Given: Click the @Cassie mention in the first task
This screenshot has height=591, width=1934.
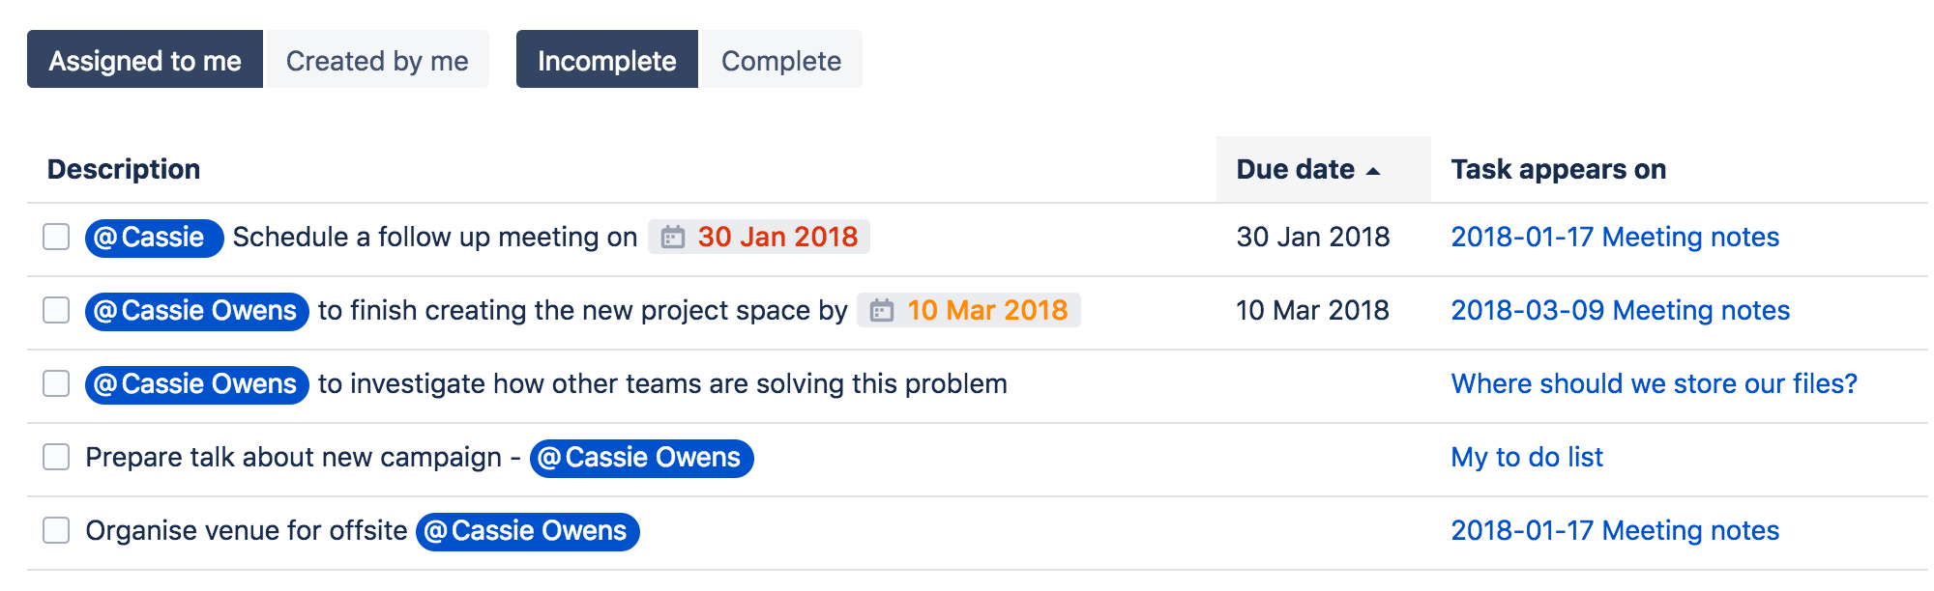Looking at the screenshot, I should [154, 238].
